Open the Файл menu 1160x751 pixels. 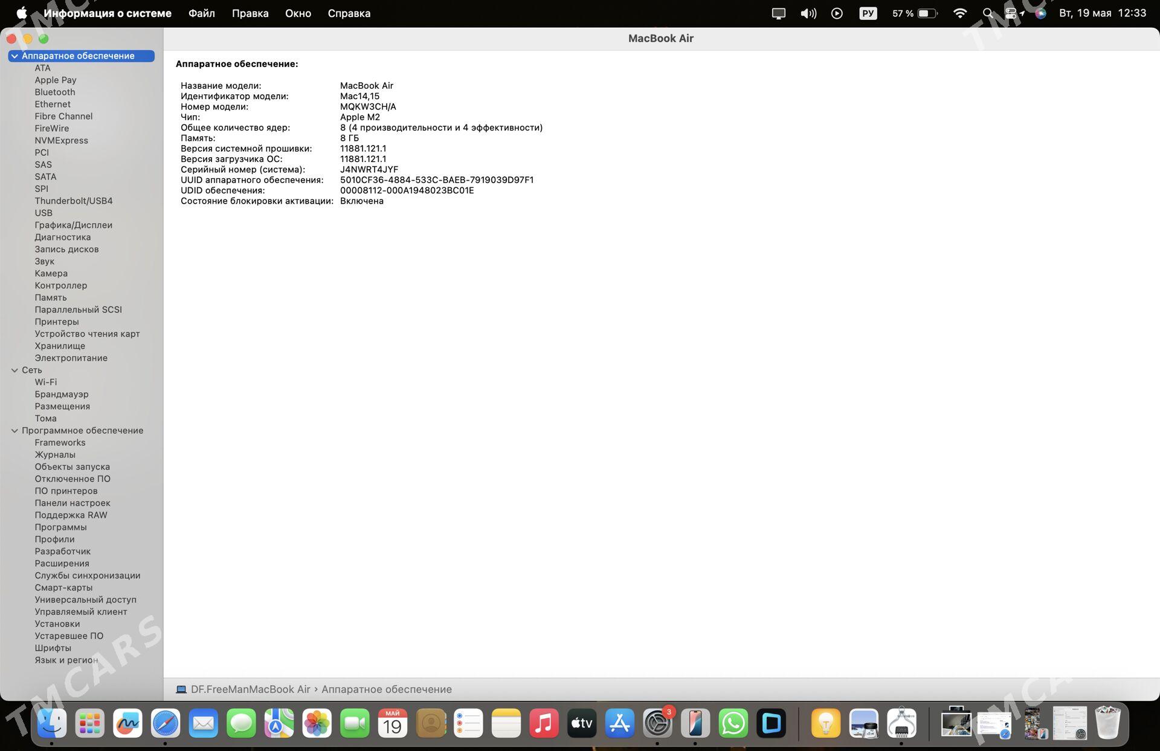[202, 13]
